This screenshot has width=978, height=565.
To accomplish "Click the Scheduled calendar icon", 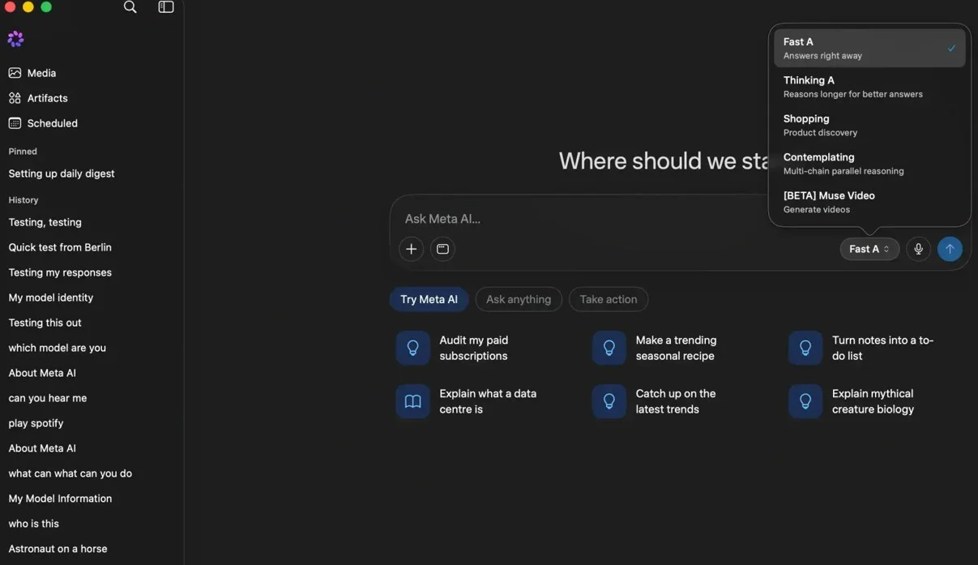I will pyautogui.click(x=15, y=123).
